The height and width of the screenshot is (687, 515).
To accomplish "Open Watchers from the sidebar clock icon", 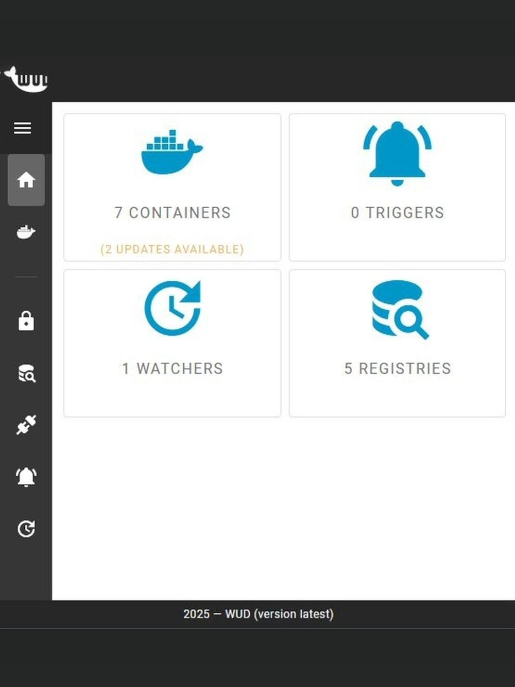I will click(26, 529).
